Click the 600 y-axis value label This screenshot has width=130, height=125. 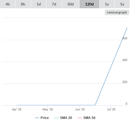[x=125, y=38]
